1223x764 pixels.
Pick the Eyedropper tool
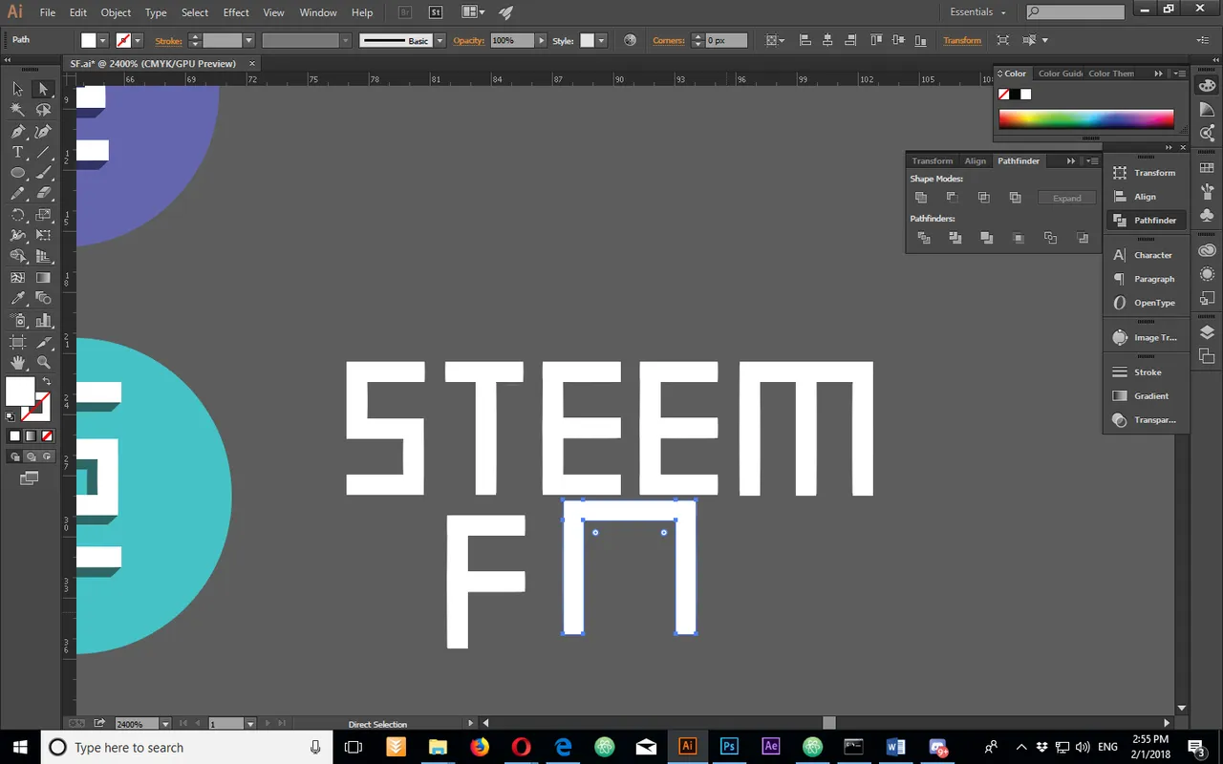(17, 299)
